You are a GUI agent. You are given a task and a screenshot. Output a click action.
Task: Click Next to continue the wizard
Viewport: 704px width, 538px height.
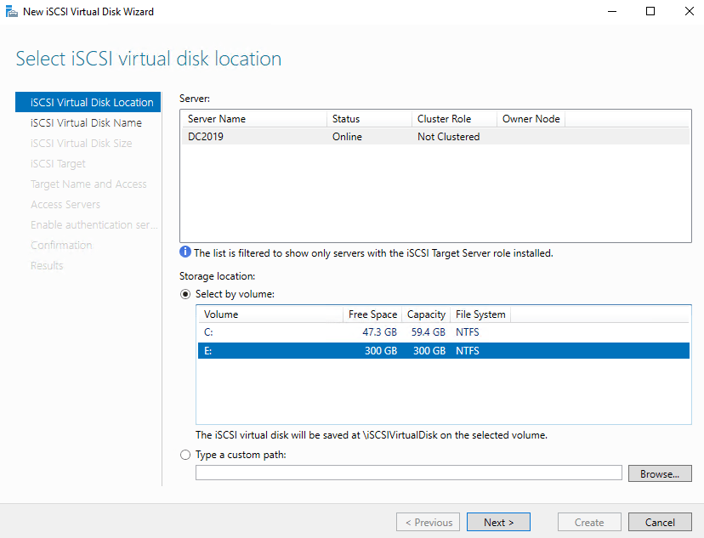pyautogui.click(x=498, y=522)
